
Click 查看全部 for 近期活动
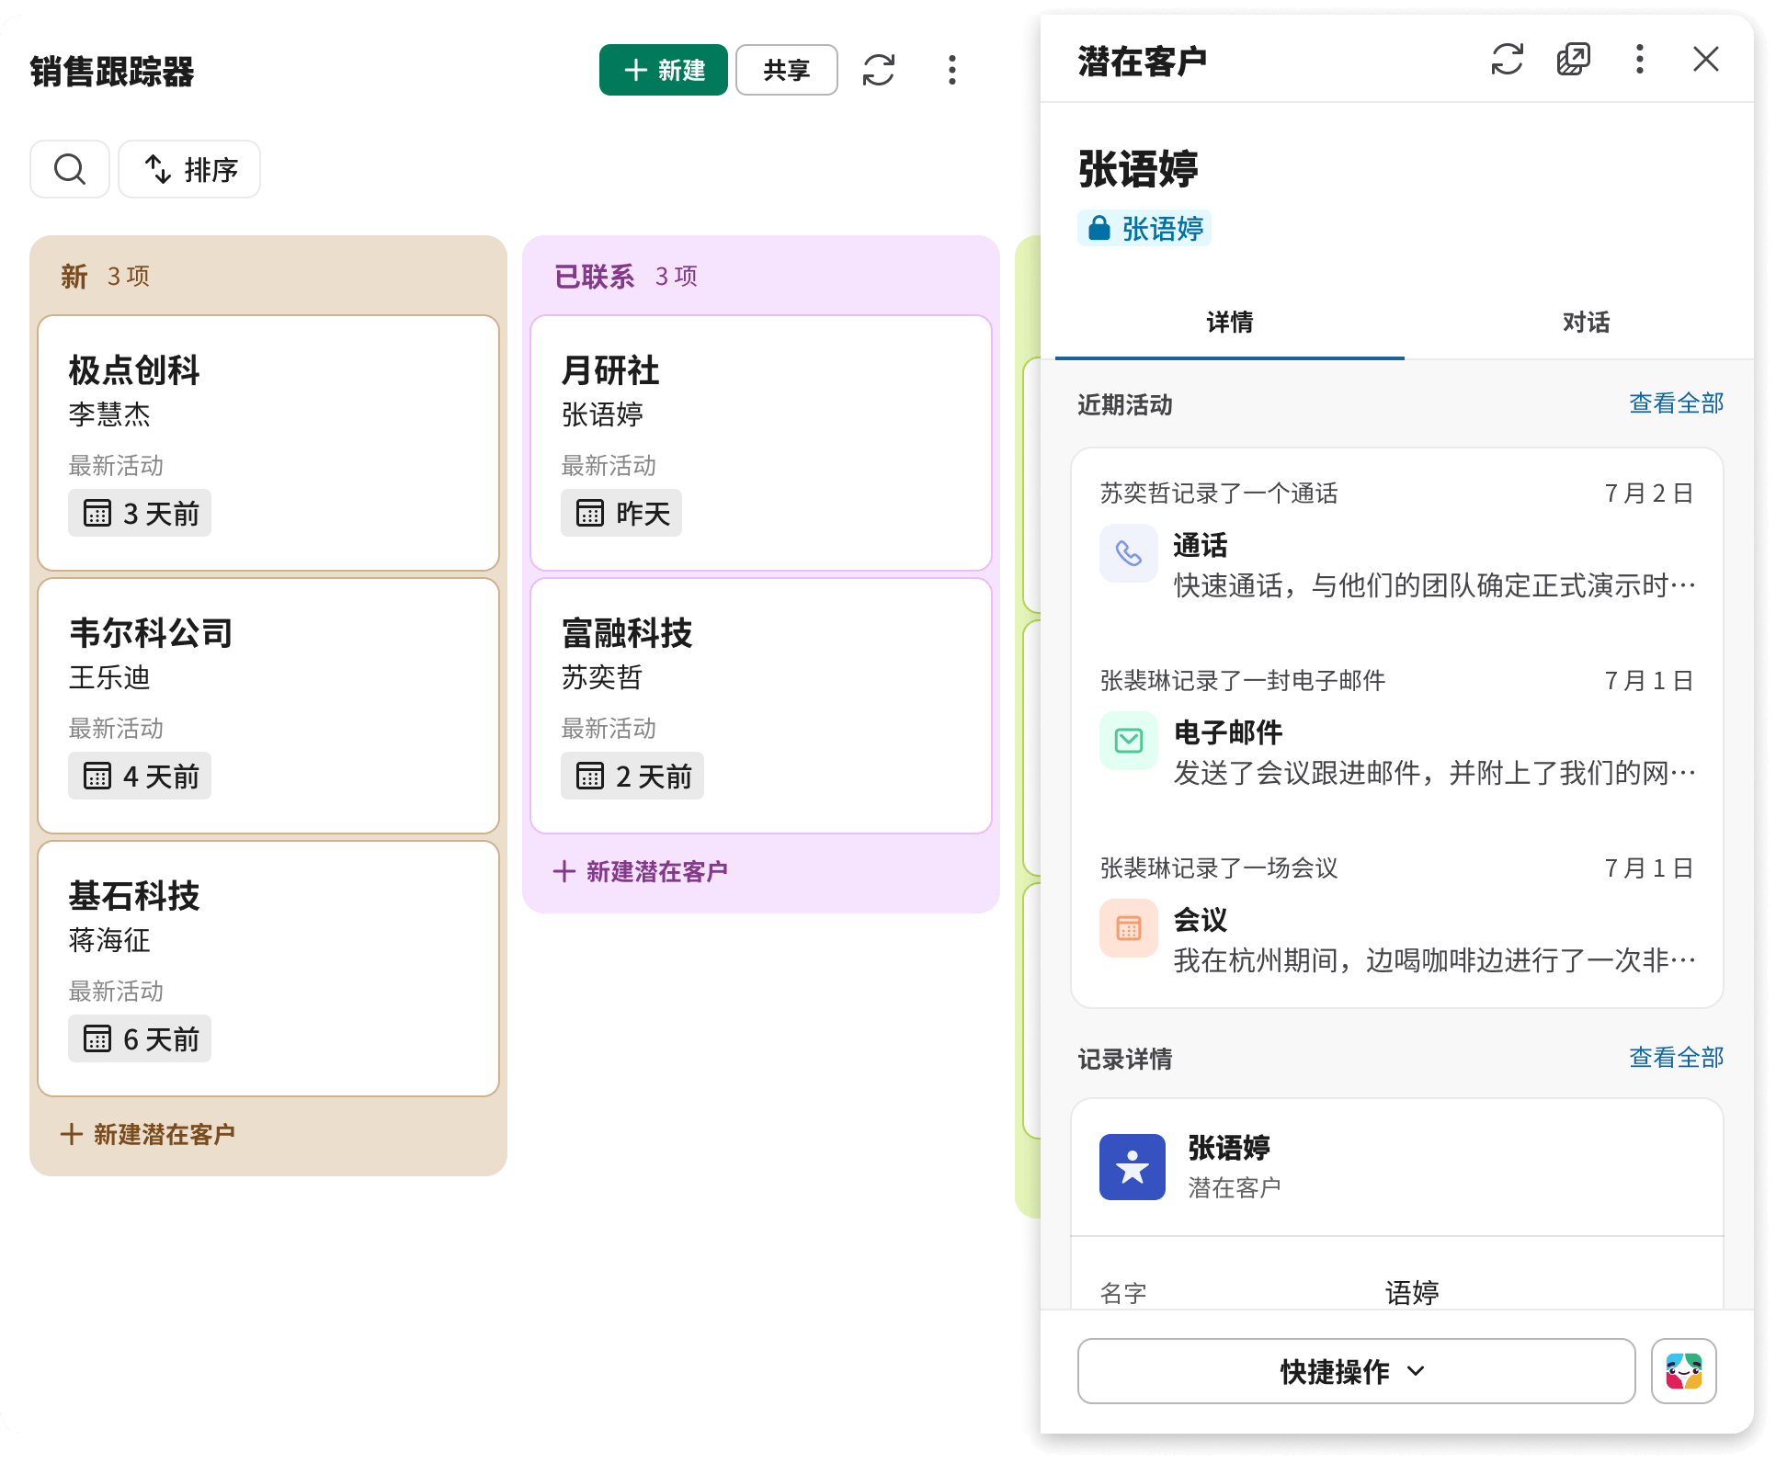tap(1676, 403)
